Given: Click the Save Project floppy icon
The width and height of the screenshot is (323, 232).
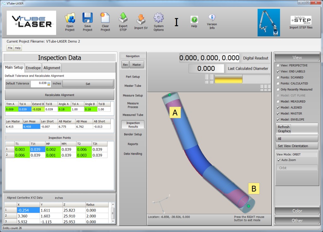Looking at the screenshot, I should point(87,19).
